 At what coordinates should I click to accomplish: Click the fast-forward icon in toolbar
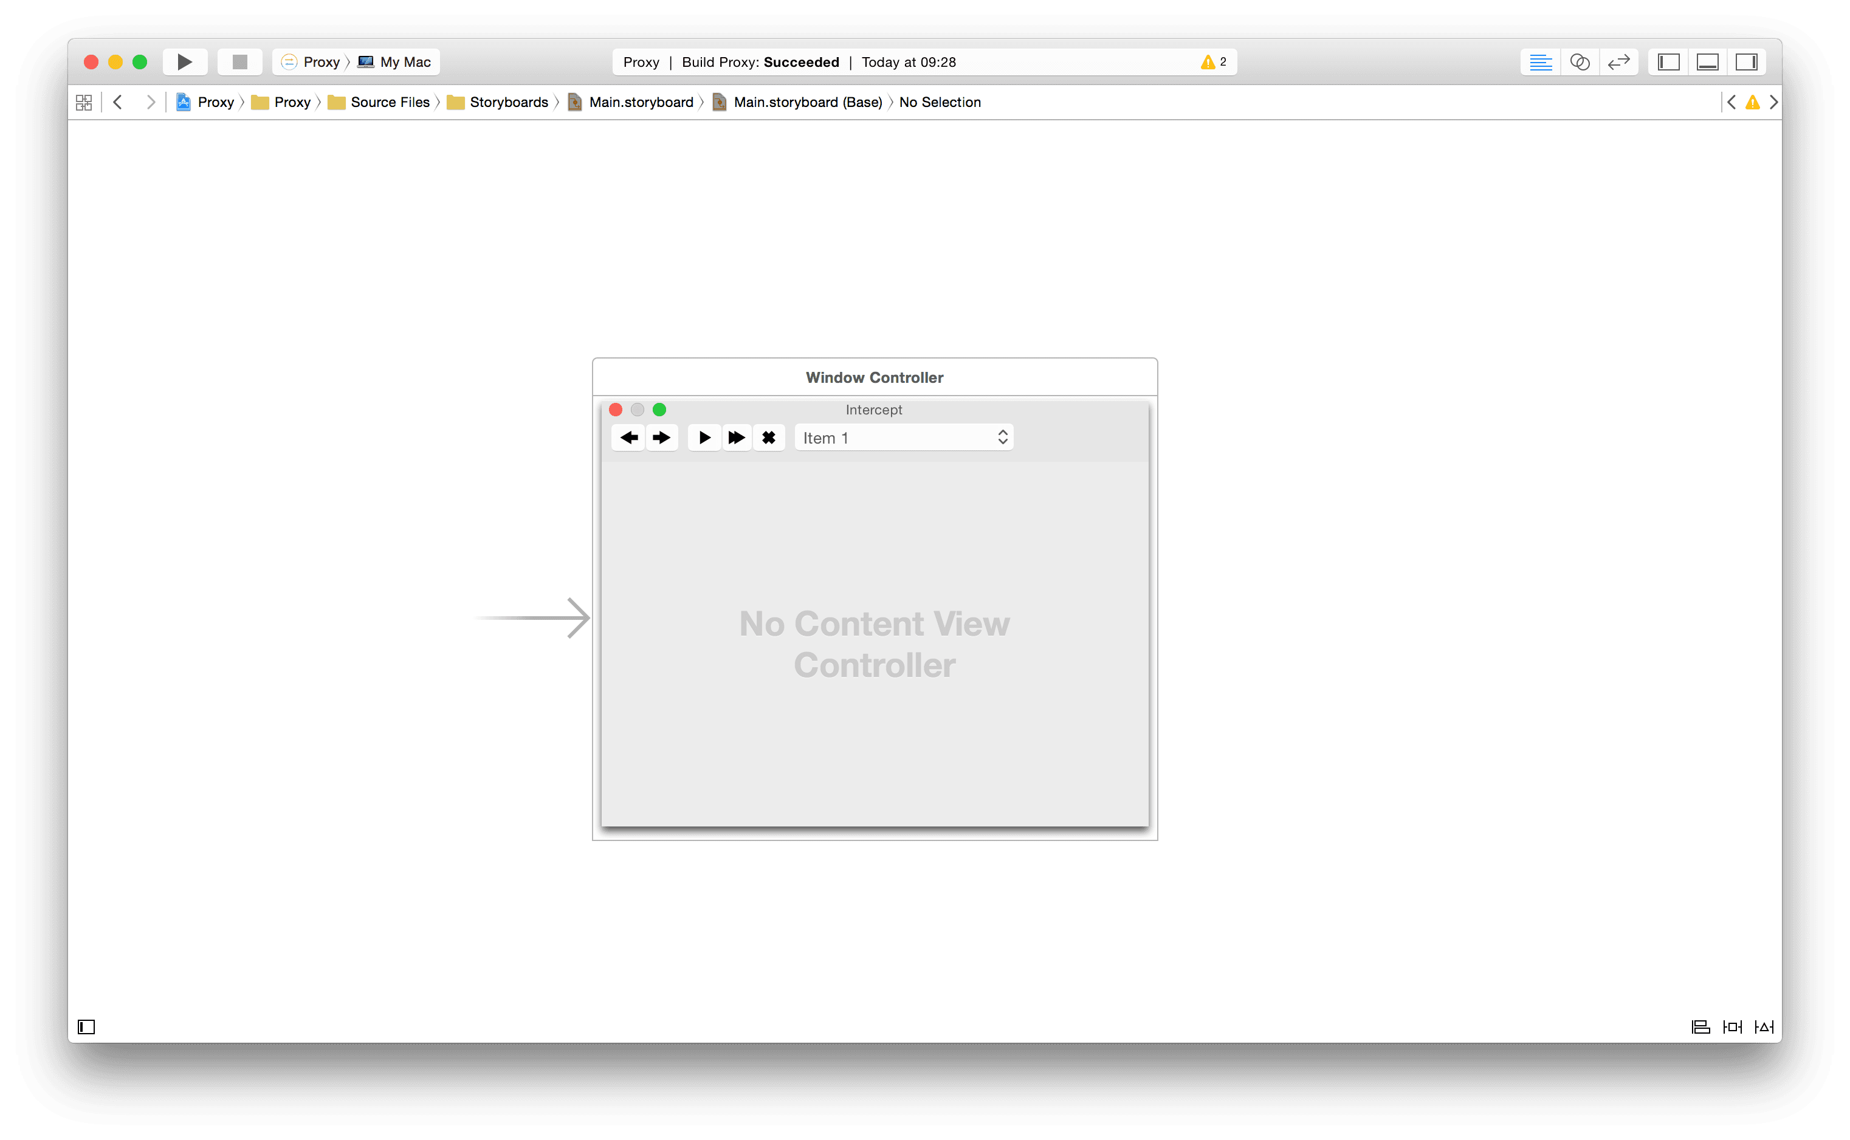(736, 438)
